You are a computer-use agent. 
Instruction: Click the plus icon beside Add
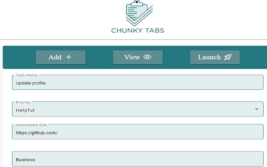(68, 57)
